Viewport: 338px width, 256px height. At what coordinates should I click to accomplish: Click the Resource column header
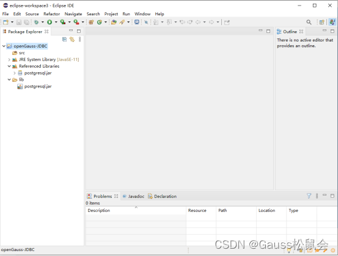point(201,210)
